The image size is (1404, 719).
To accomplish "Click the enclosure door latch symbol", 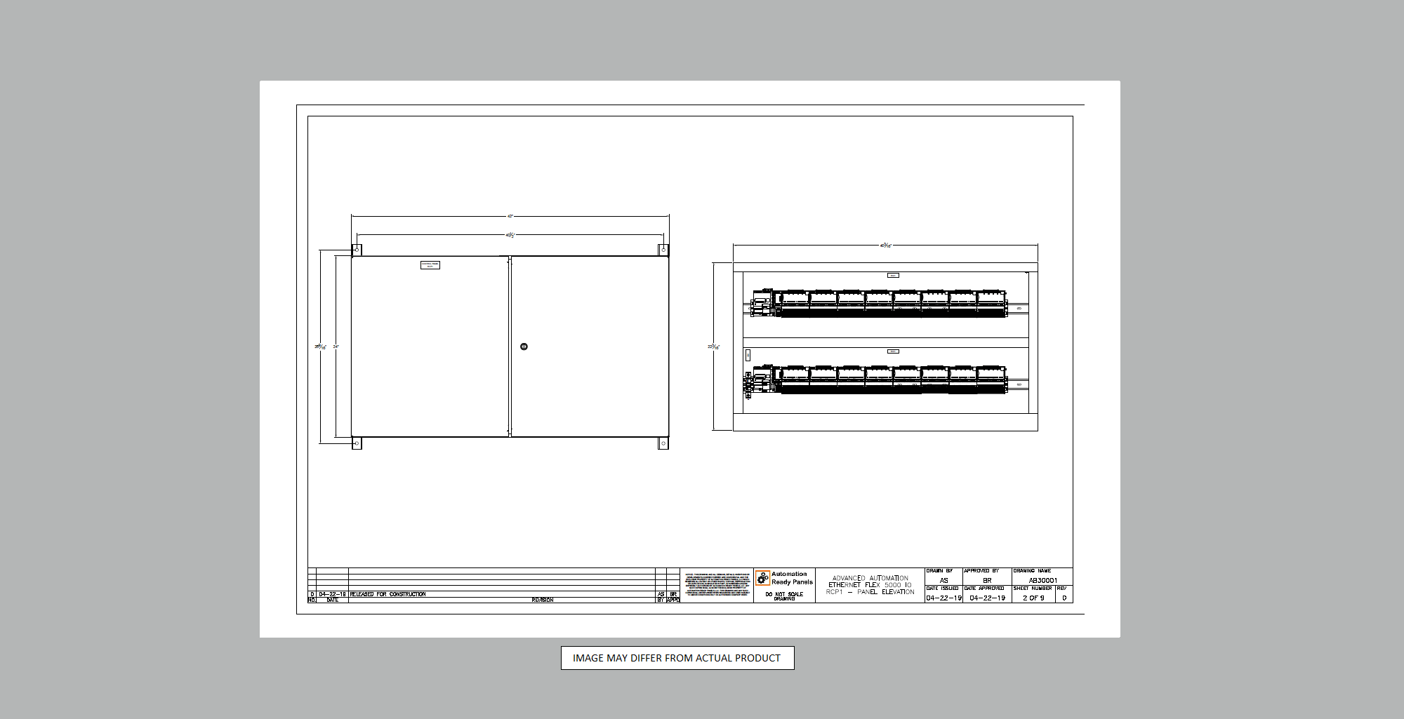I will [524, 347].
